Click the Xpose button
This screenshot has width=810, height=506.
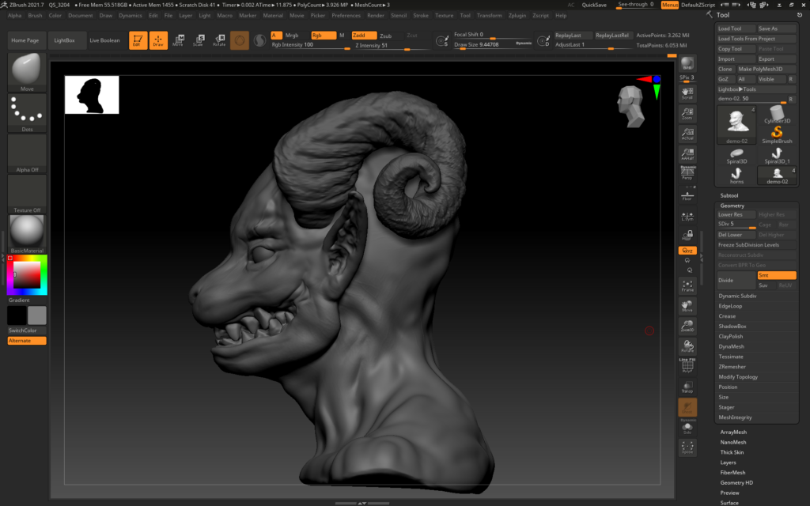(x=687, y=447)
